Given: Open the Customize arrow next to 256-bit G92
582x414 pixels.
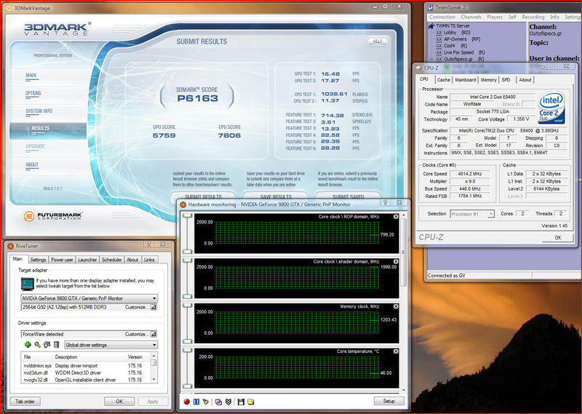Looking at the screenshot, I should pyautogui.click(x=154, y=307).
